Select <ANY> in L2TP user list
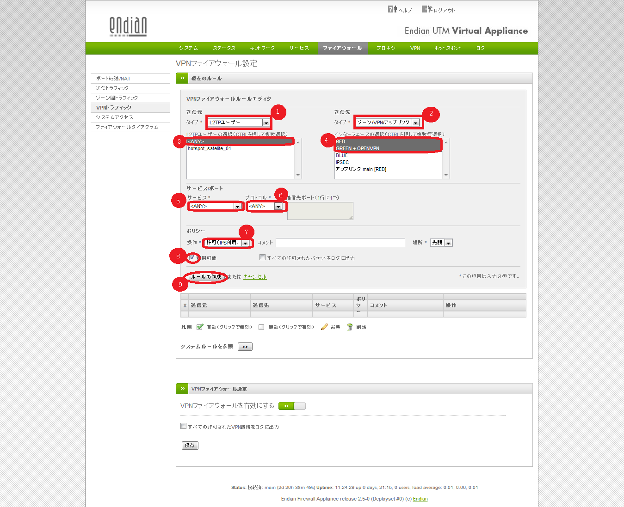Screen dimensions: 624x507 click(241, 141)
